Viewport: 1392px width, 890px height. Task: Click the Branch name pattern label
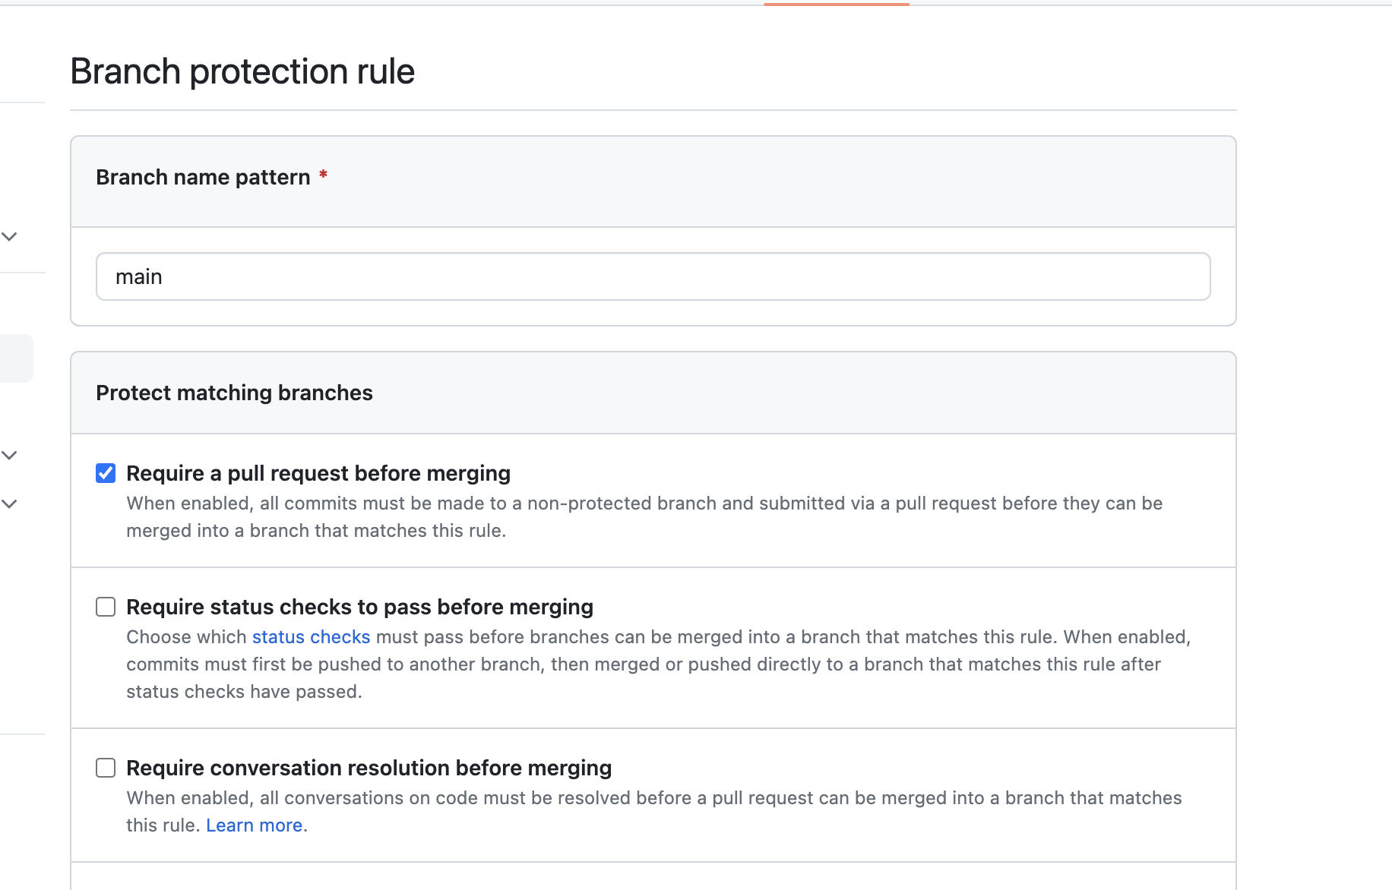203,177
